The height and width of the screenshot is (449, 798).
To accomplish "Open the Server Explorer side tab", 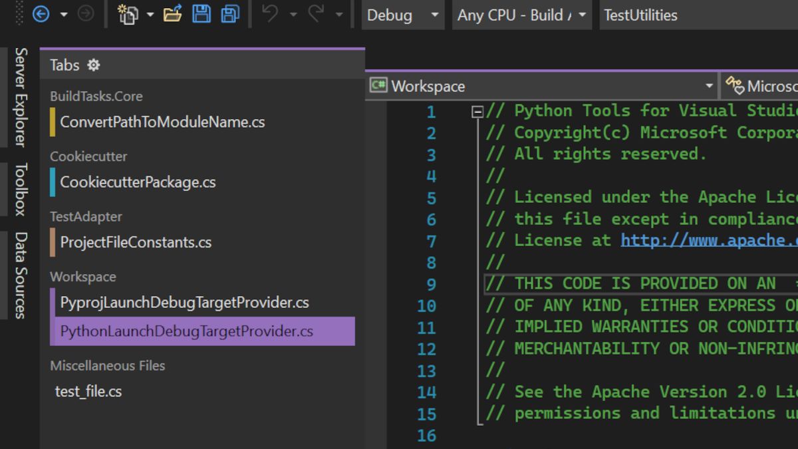I will [21, 96].
